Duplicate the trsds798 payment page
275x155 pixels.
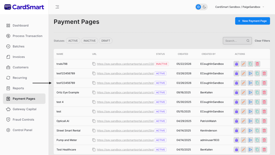(x=250, y=64)
